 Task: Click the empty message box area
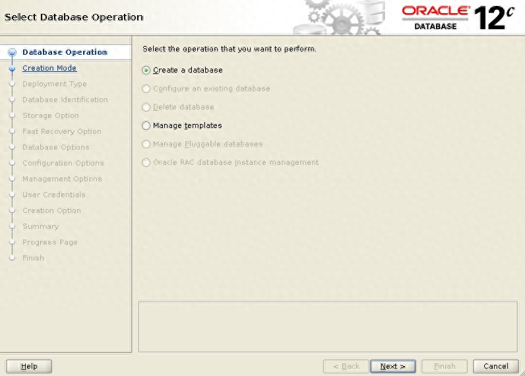[328, 326]
